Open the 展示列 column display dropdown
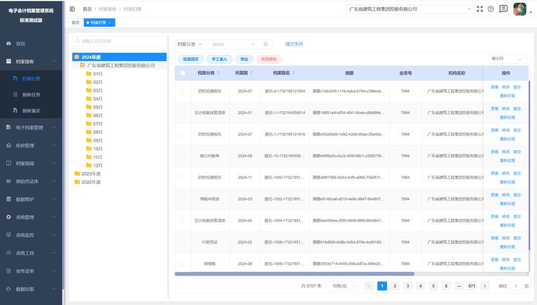Image resolution: width=537 pixels, height=305 pixels. pos(507,59)
